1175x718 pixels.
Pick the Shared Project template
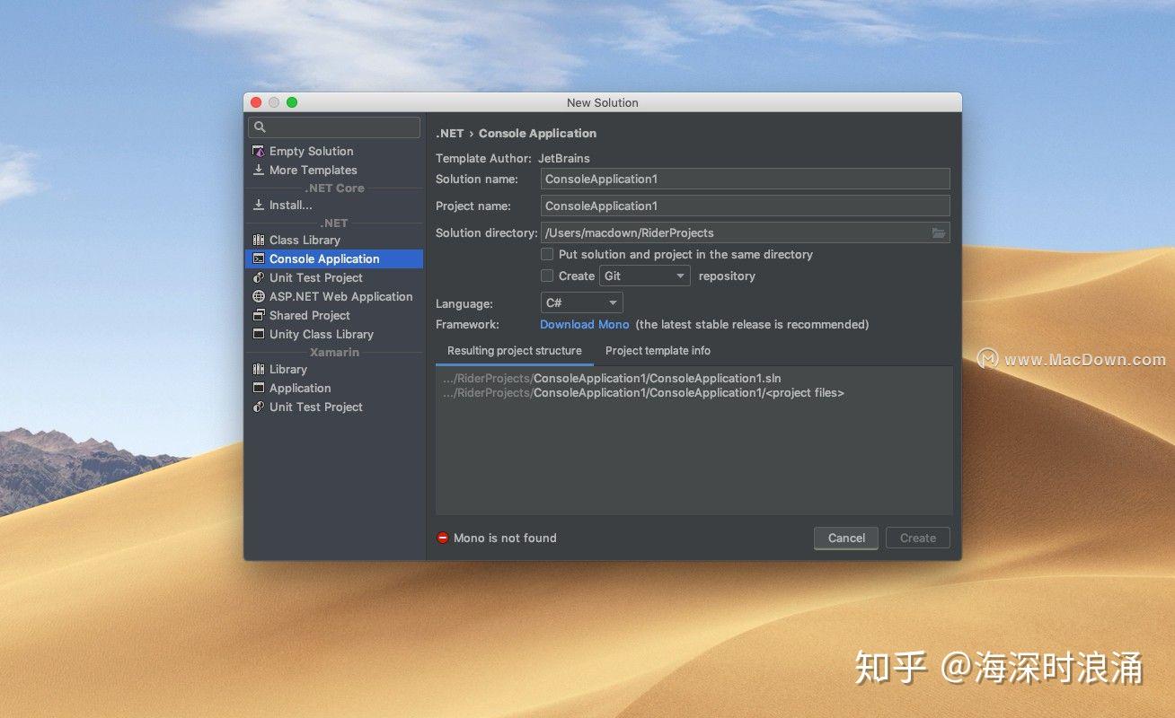tap(310, 315)
